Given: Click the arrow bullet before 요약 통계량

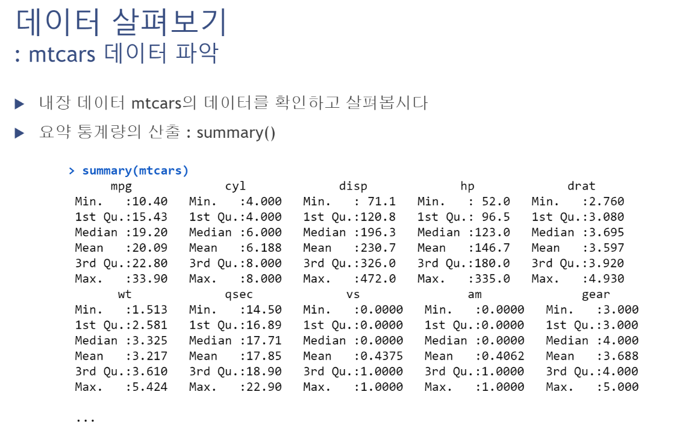Looking at the screenshot, I should (x=19, y=133).
